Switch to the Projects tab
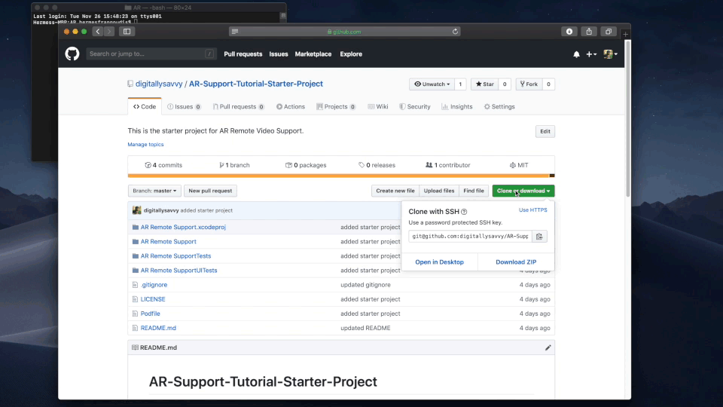Screen dimensions: 723x407 (336, 106)
